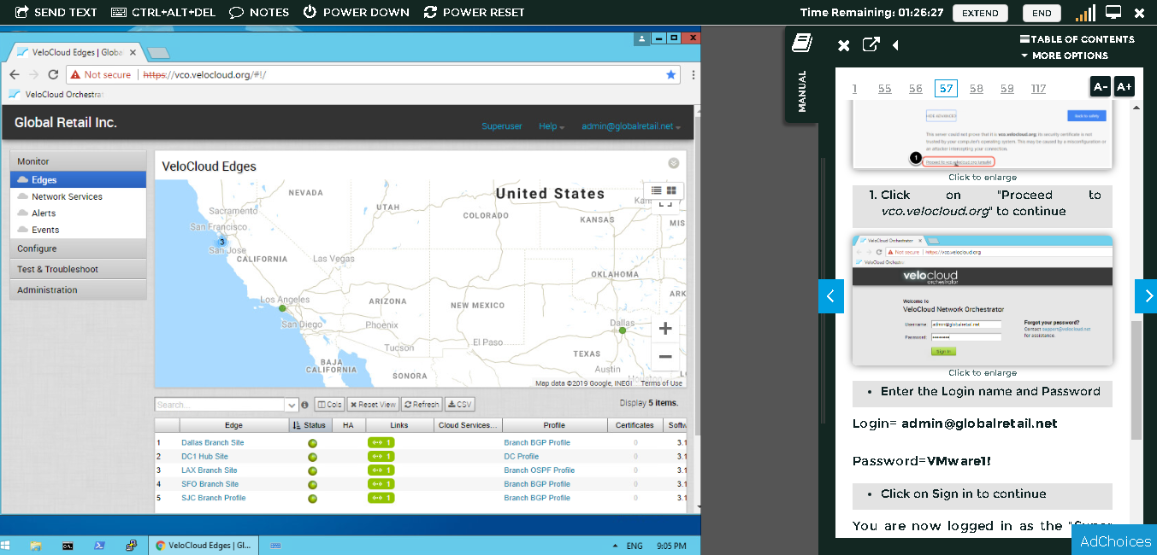The width and height of the screenshot is (1157, 555).
Task: Click the Manual book icon on right panel
Action: [801, 42]
